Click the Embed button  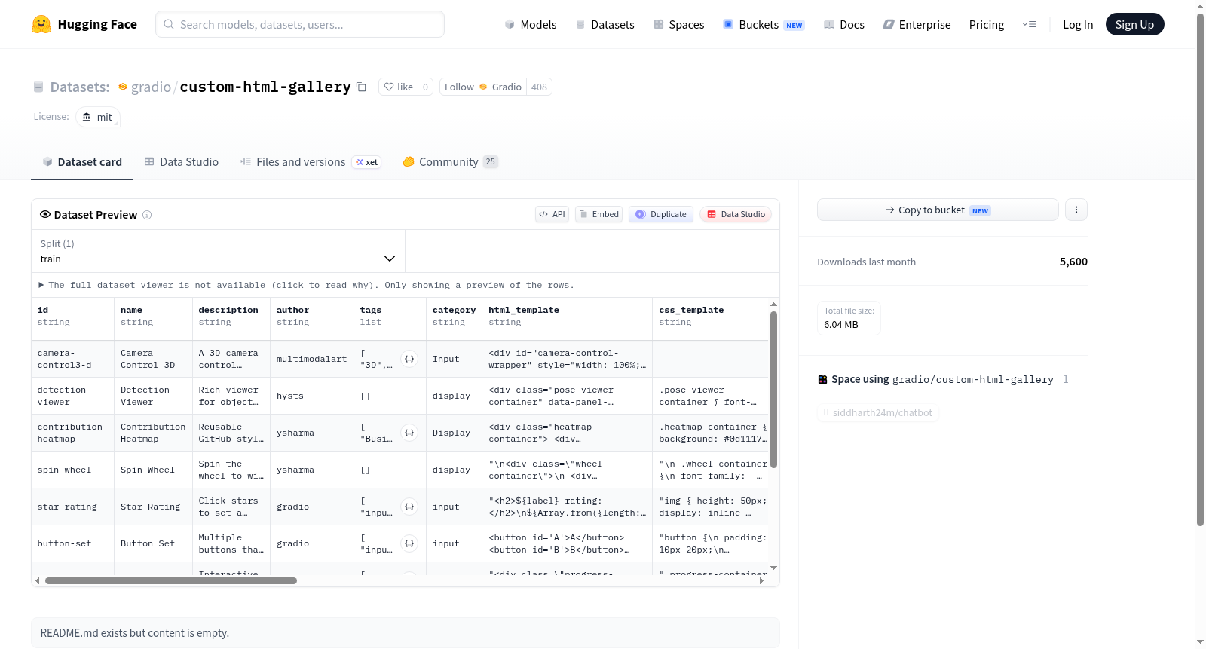tap(599, 214)
